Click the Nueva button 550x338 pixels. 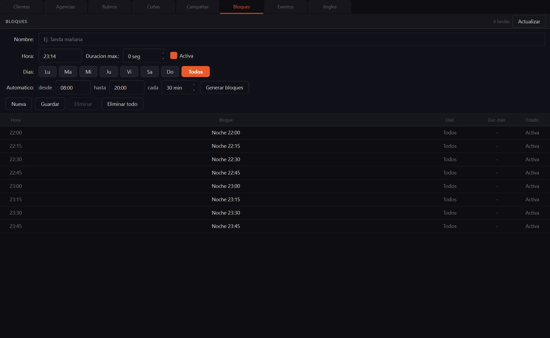click(x=19, y=104)
